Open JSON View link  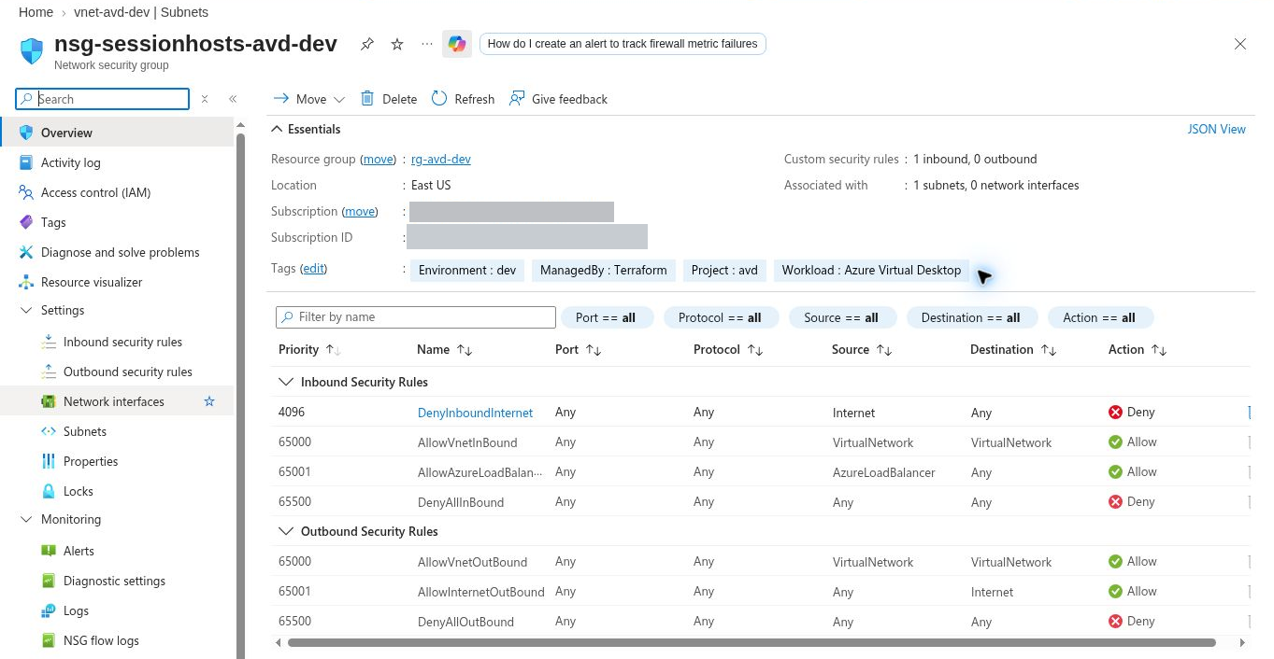pyautogui.click(x=1216, y=129)
